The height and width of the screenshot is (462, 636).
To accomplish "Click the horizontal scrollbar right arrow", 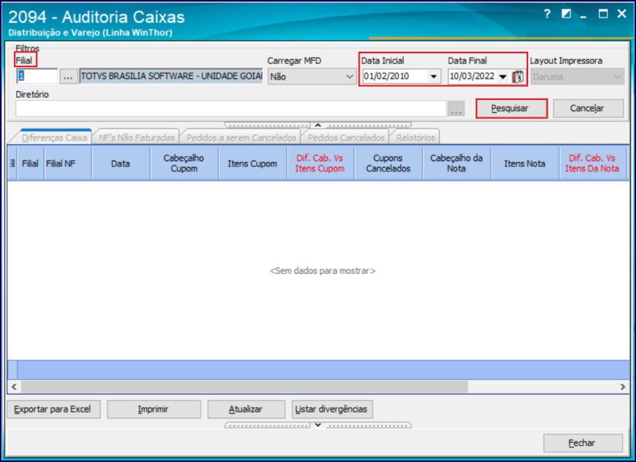I will [623, 387].
